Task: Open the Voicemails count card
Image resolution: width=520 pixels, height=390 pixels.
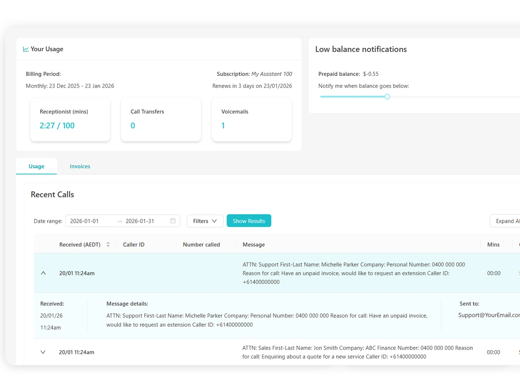Action: click(x=251, y=119)
